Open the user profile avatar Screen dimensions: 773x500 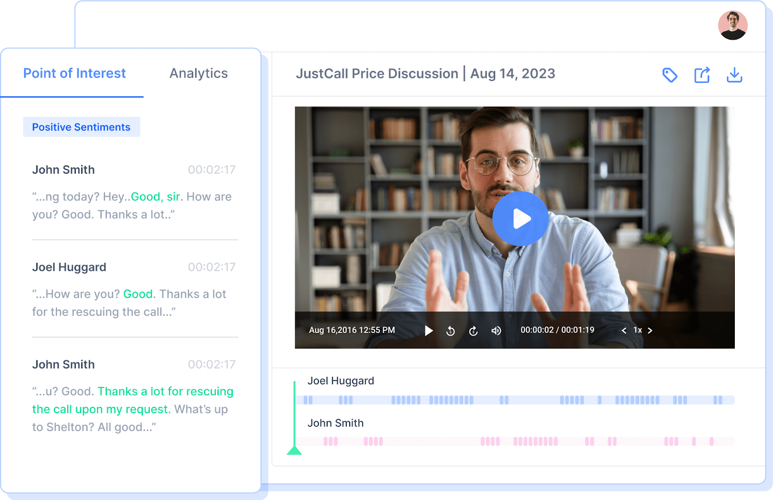coord(732,25)
